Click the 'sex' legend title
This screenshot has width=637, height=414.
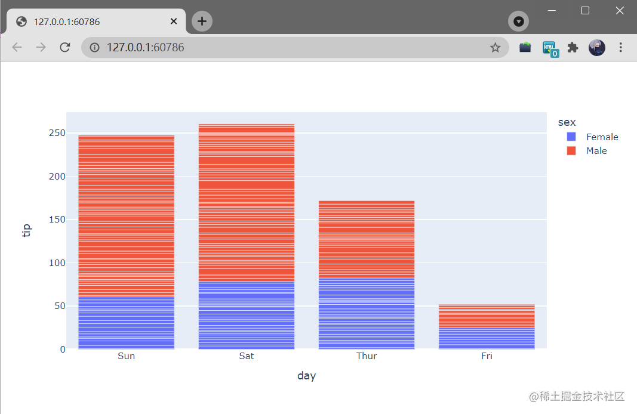tap(567, 122)
